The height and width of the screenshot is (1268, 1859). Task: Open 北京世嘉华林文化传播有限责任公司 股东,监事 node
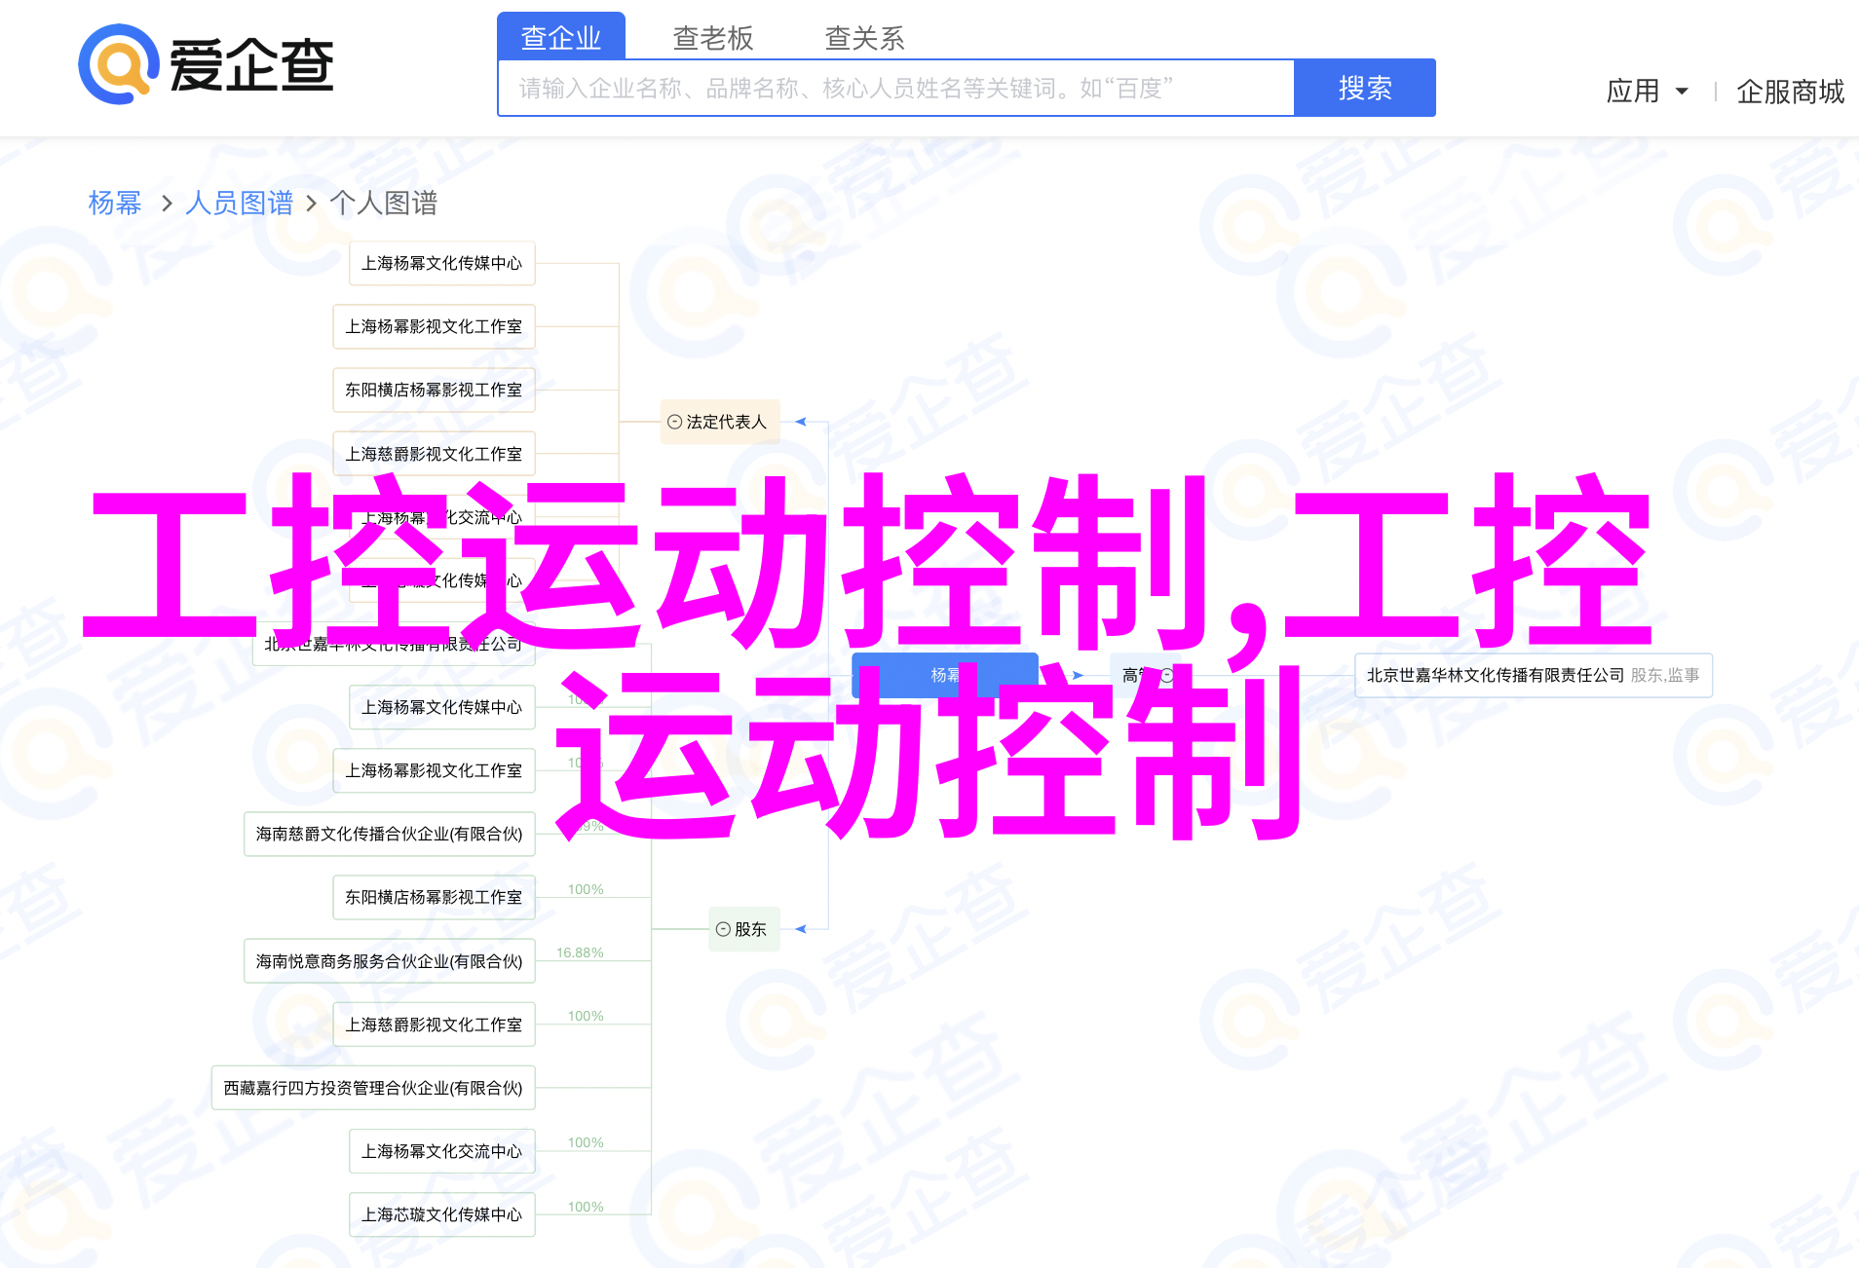click(x=1534, y=675)
